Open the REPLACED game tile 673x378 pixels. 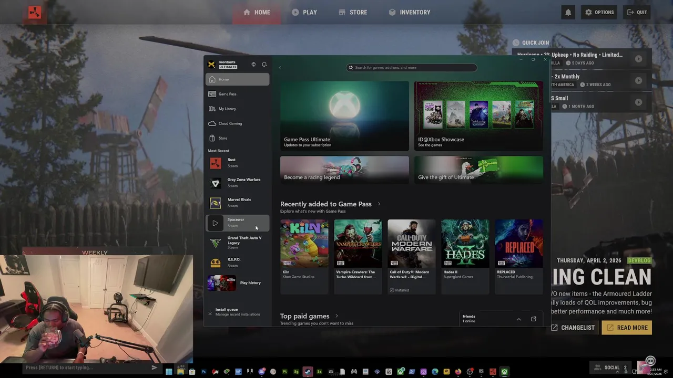pos(519,256)
